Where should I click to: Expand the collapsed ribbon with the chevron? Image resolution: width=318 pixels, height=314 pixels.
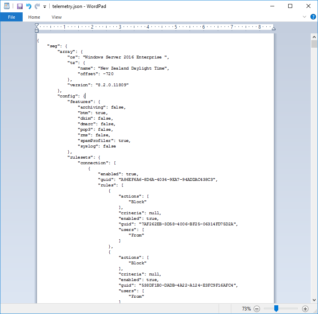pos(304,17)
